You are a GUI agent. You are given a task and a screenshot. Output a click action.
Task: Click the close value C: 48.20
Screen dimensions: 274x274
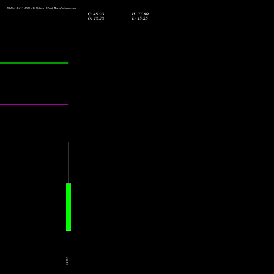click(x=96, y=14)
